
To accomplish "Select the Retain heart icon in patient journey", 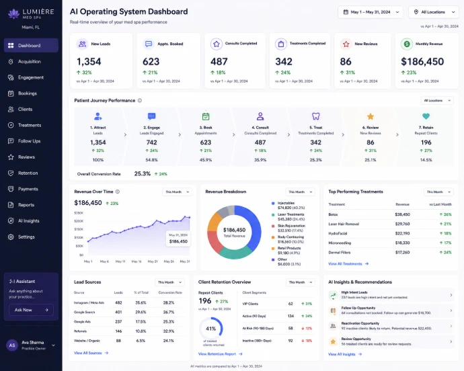I will coord(426,116).
